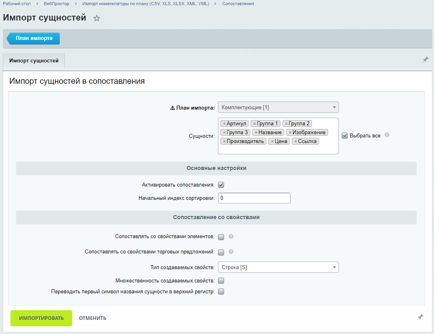This screenshot has width=434, height=334.
Task: Click the Начальный индекс сортировки field
Action: pos(254,198)
